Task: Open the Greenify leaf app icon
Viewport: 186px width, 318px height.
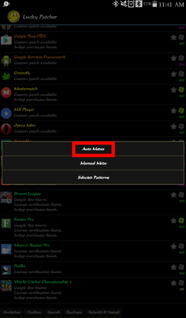Action: pos(6,76)
